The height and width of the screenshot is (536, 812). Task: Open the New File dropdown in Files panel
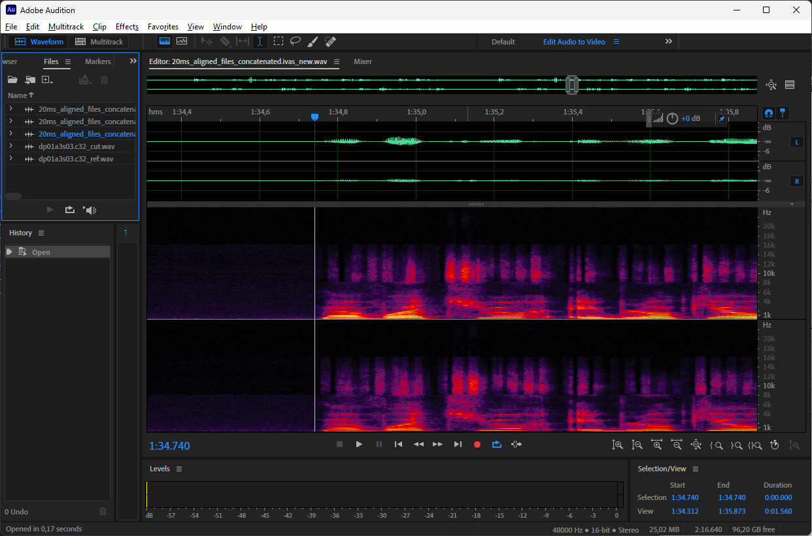tap(47, 80)
